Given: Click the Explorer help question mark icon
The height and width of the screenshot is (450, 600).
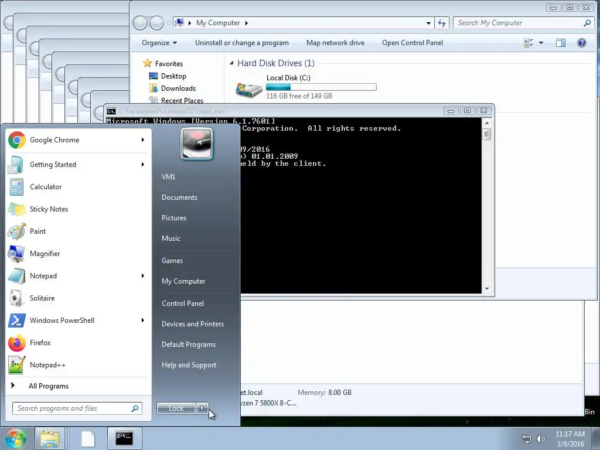Looking at the screenshot, I should [x=582, y=43].
